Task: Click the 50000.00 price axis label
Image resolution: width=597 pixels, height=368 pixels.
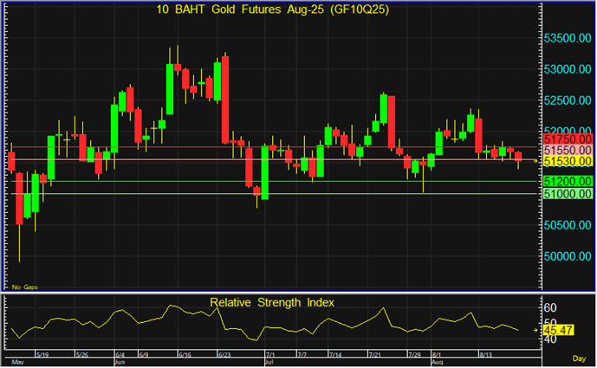Action: tap(567, 256)
